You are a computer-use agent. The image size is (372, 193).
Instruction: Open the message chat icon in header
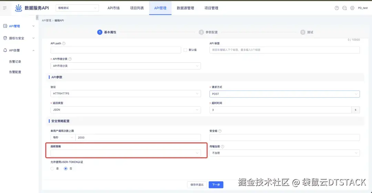point(344,8)
